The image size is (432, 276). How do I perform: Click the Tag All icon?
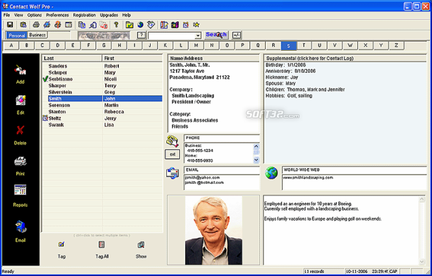click(101, 245)
